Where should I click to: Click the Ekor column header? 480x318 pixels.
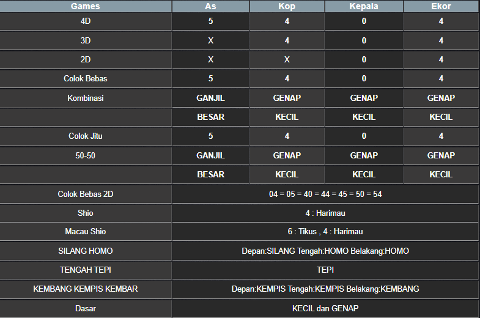click(x=441, y=6)
